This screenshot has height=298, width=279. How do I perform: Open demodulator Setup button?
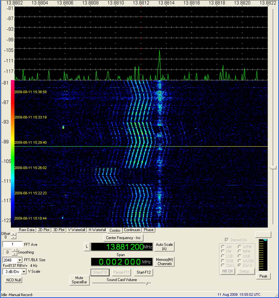246,271
